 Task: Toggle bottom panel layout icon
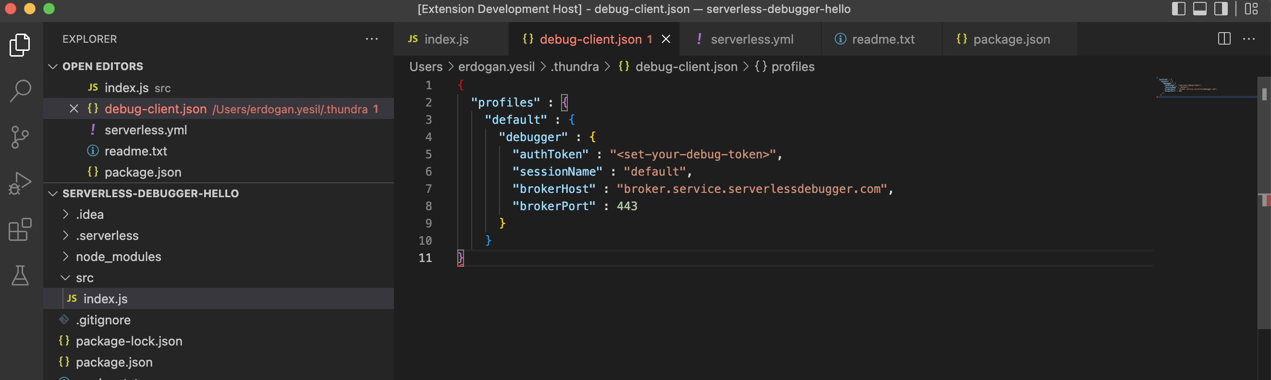1199,9
